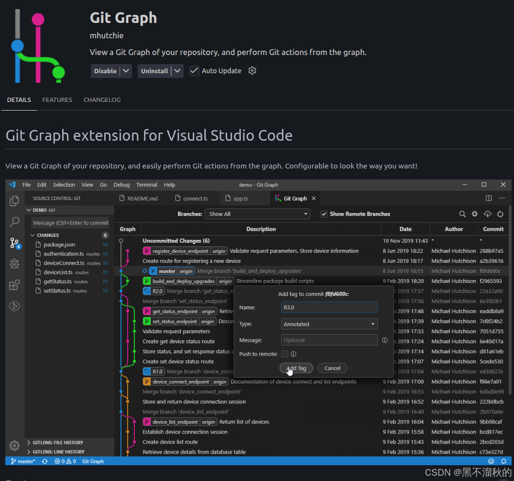514x481 pixels.
Task: Click the optional Message field
Action: point(329,340)
